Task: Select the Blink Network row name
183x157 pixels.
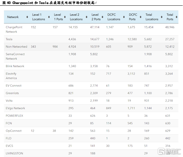Action: [15, 66]
